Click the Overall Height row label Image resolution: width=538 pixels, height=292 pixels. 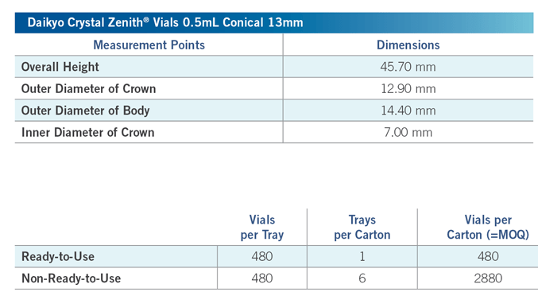pos(60,67)
